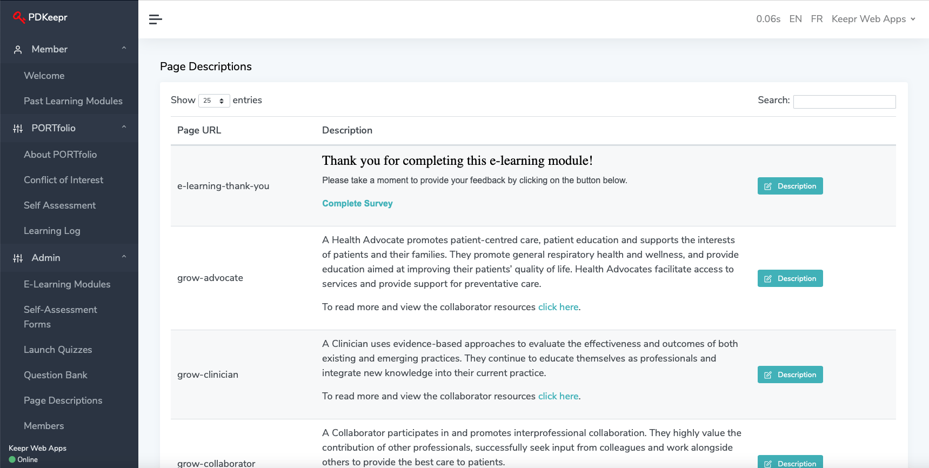Open the Complete Survey link
This screenshot has width=929, height=468.
point(357,204)
